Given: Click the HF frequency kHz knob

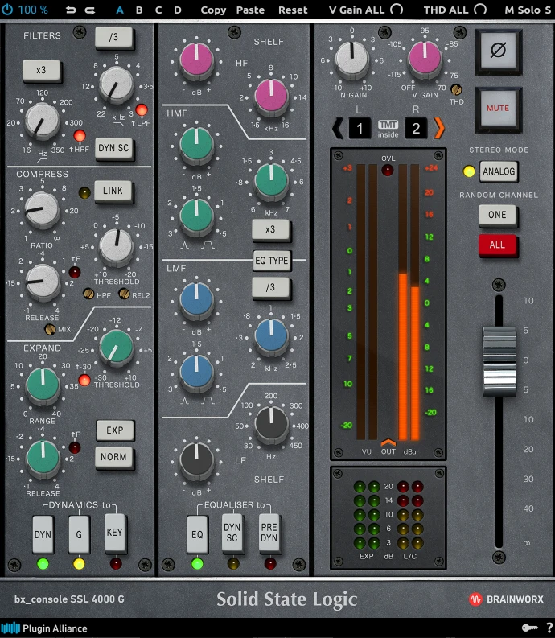Looking at the screenshot, I should 271,96.
